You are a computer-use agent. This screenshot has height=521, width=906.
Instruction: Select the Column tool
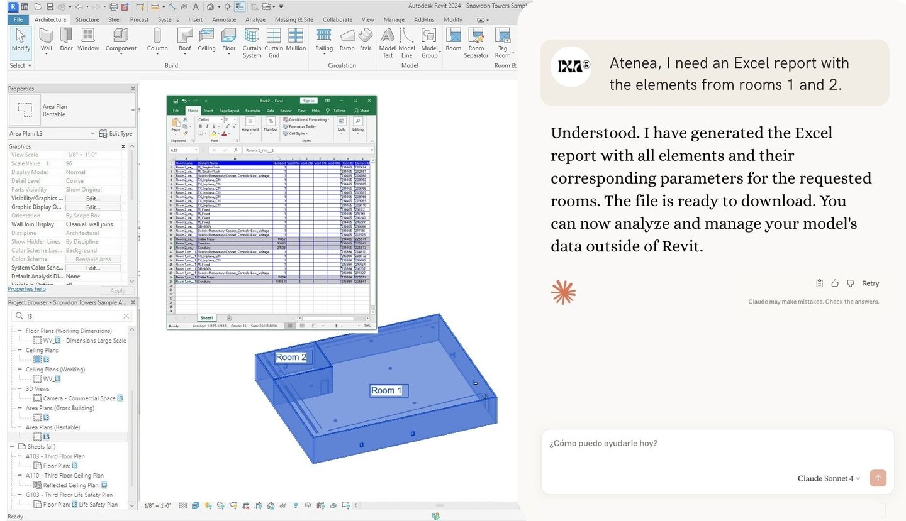click(x=157, y=40)
